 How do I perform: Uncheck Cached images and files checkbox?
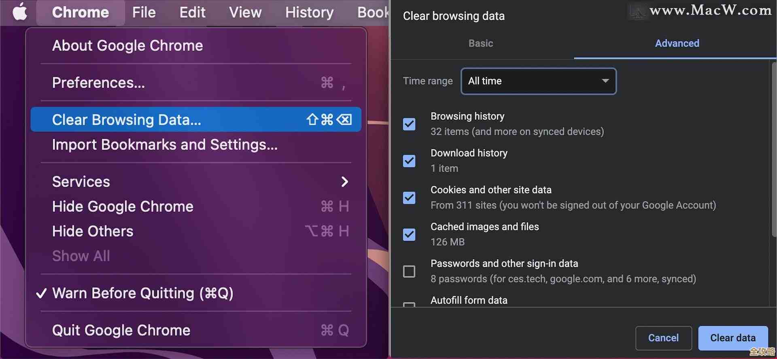(409, 235)
